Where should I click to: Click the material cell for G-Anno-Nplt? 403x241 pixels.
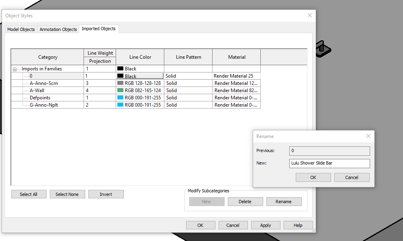point(236,105)
